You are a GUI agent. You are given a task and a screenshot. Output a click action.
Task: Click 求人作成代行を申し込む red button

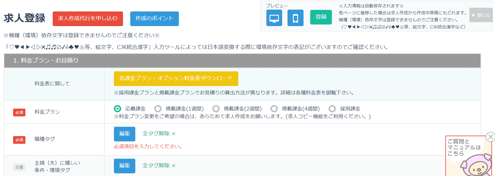point(88,19)
